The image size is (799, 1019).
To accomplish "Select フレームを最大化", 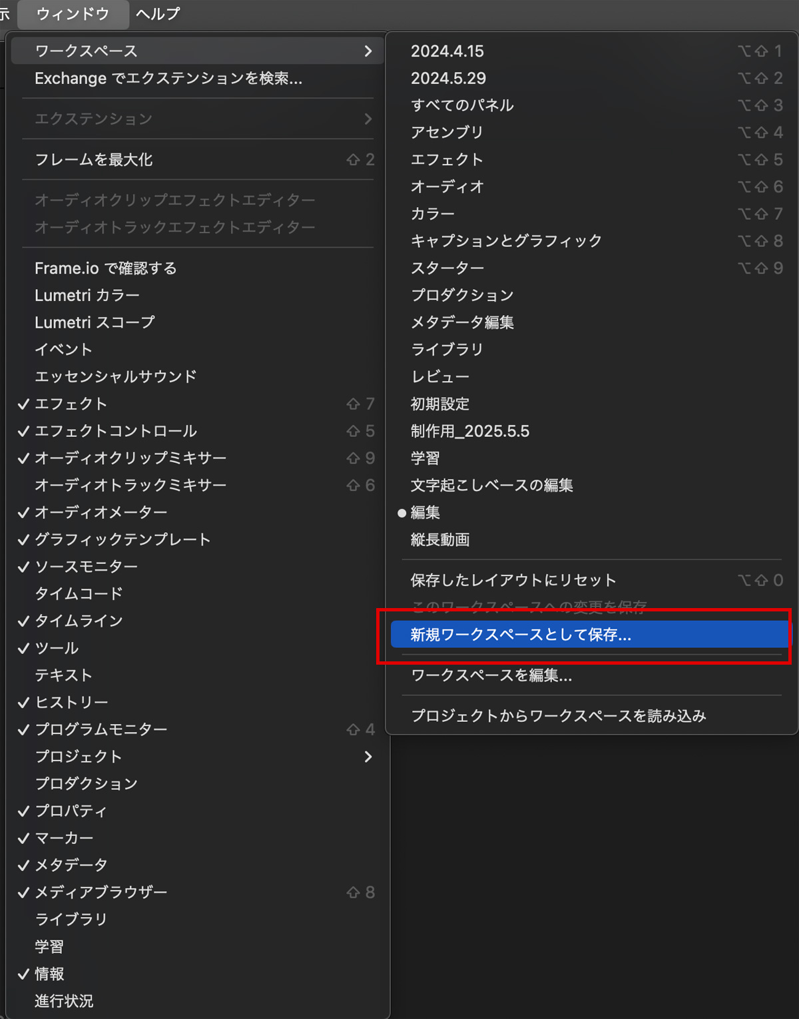I will point(94,160).
